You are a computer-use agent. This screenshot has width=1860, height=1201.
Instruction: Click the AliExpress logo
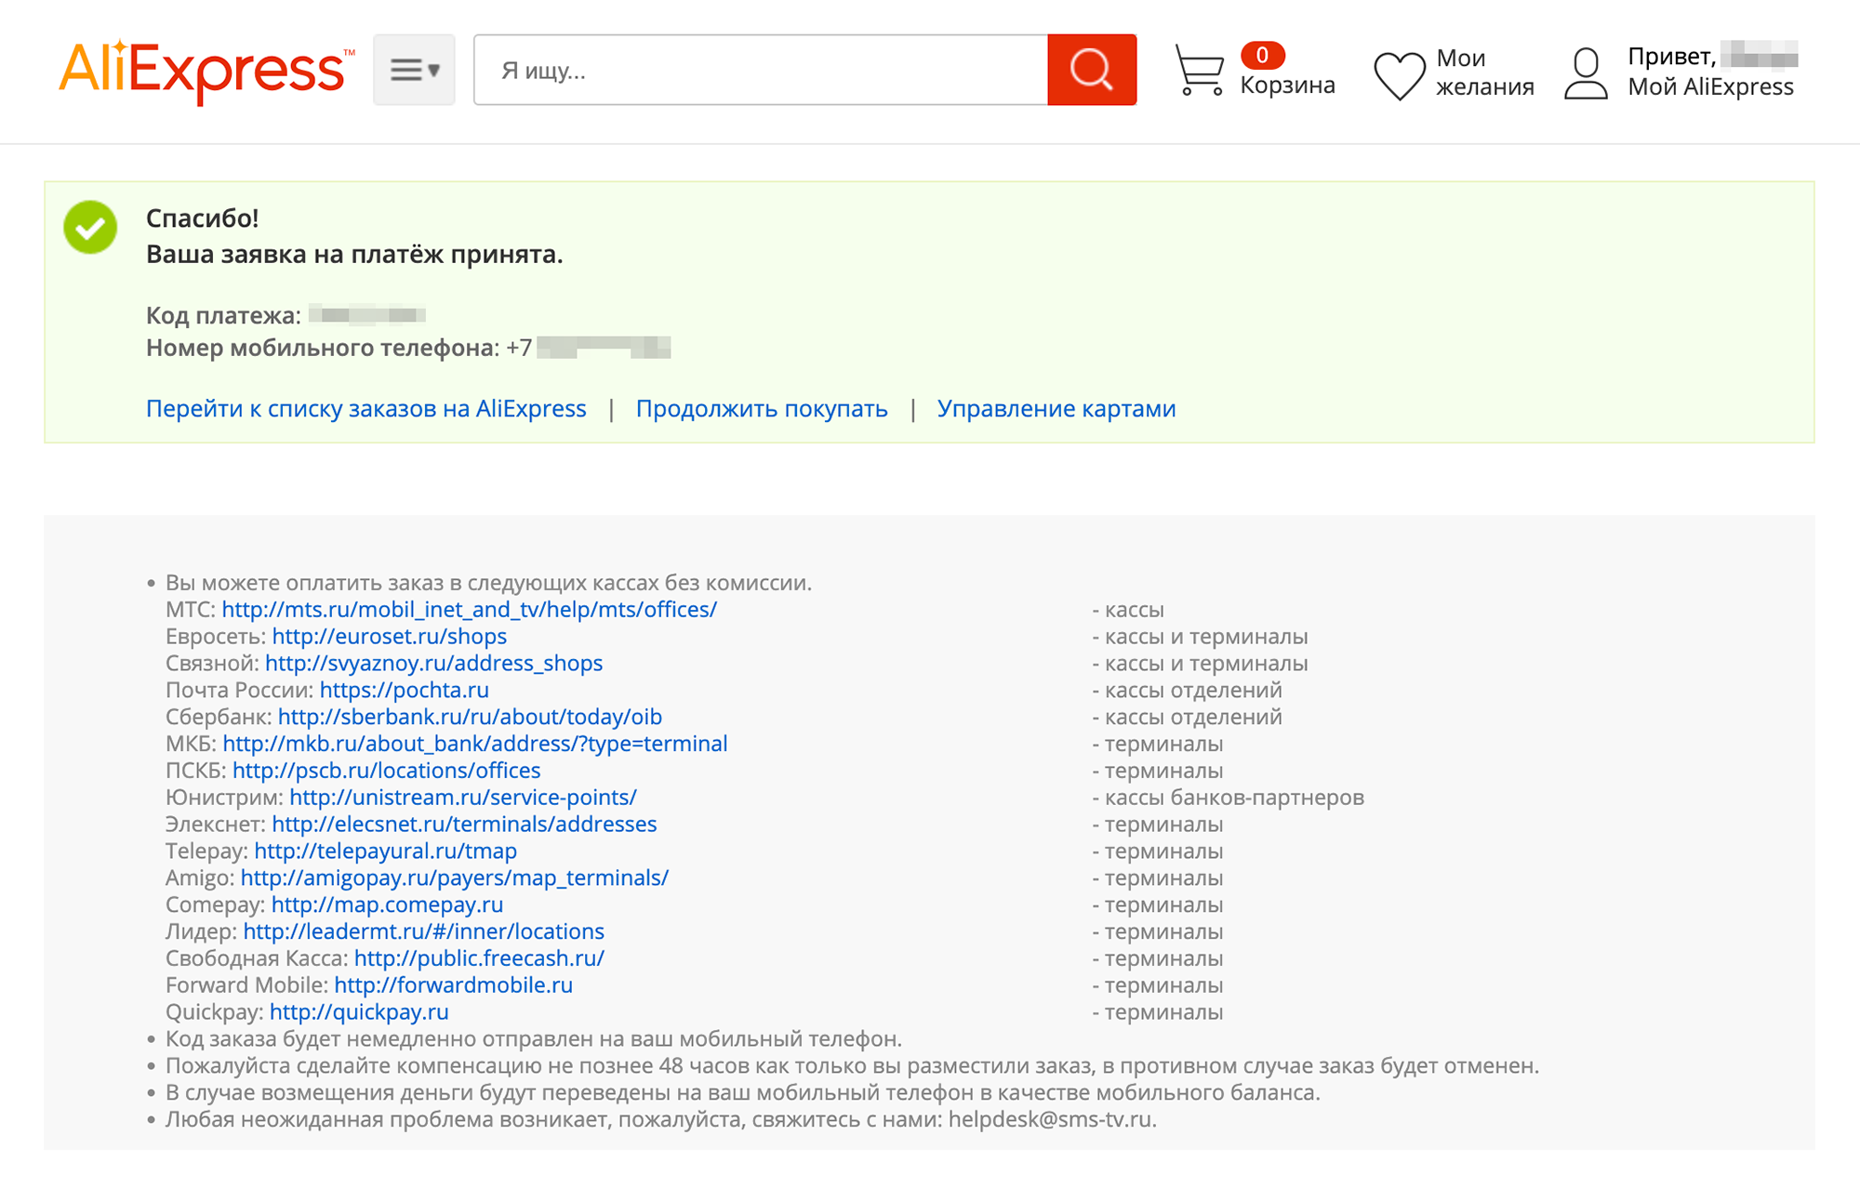(206, 72)
